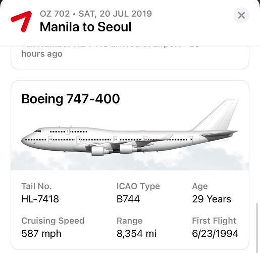This screenshot has height=253, width=260.
Task: Select first flight date 6/23/1994
Action: [215, 234]
